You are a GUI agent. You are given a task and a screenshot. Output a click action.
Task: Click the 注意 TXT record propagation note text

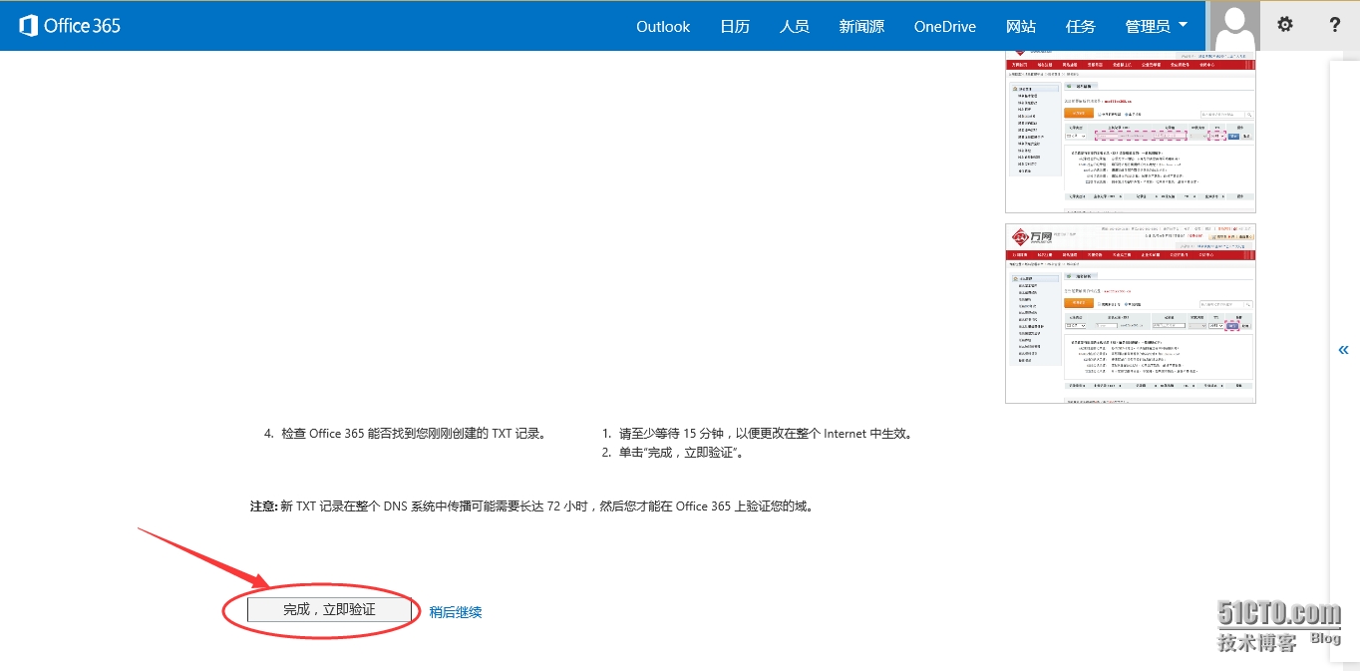(x=532, y=506)
